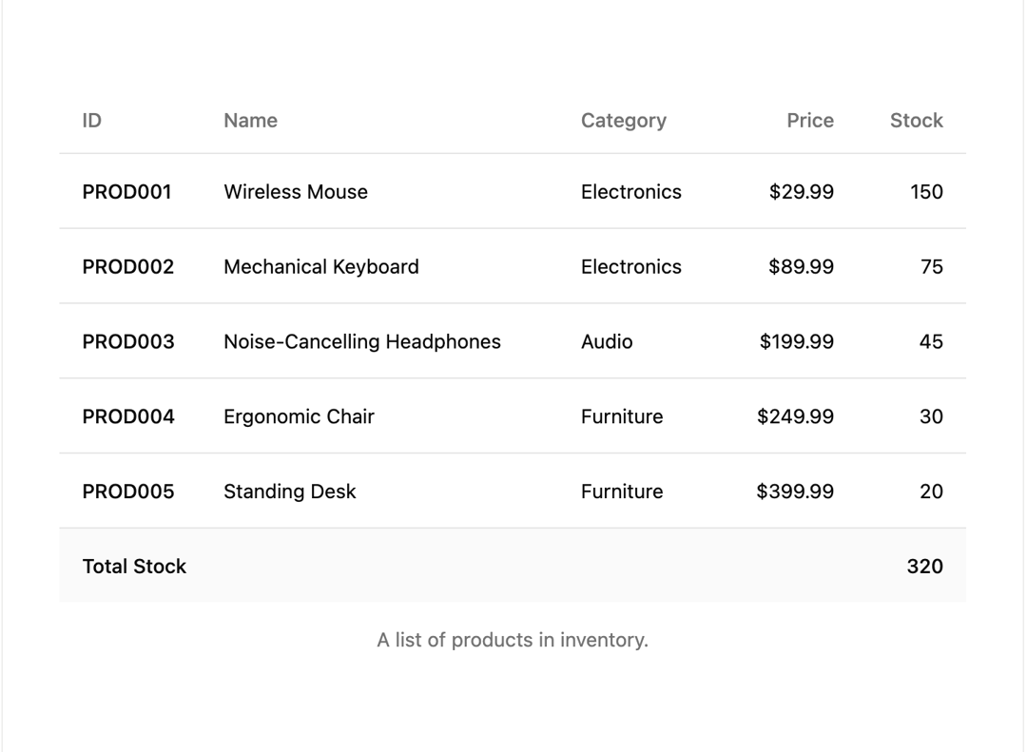Click the ID column header
The width and height of the screenshot is (1027, 752).
[x=91, y=121]
